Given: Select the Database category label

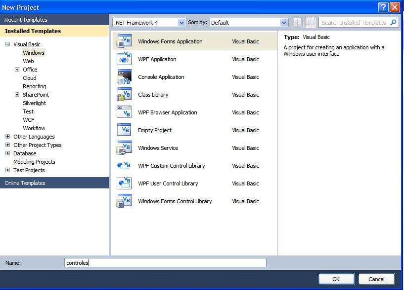Looking at the screenshot, I should (x=25, y=153).
